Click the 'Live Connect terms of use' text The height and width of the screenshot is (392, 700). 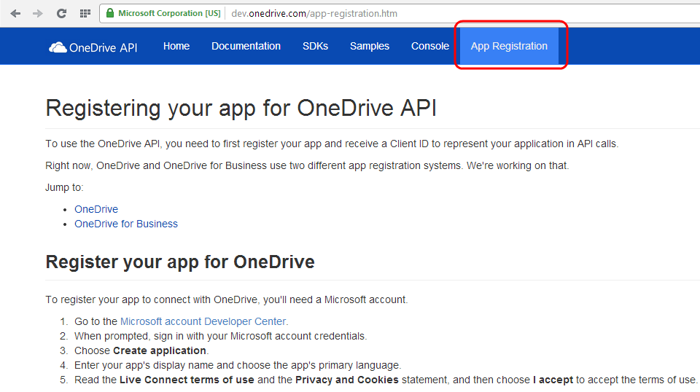[x=187, y=380]
